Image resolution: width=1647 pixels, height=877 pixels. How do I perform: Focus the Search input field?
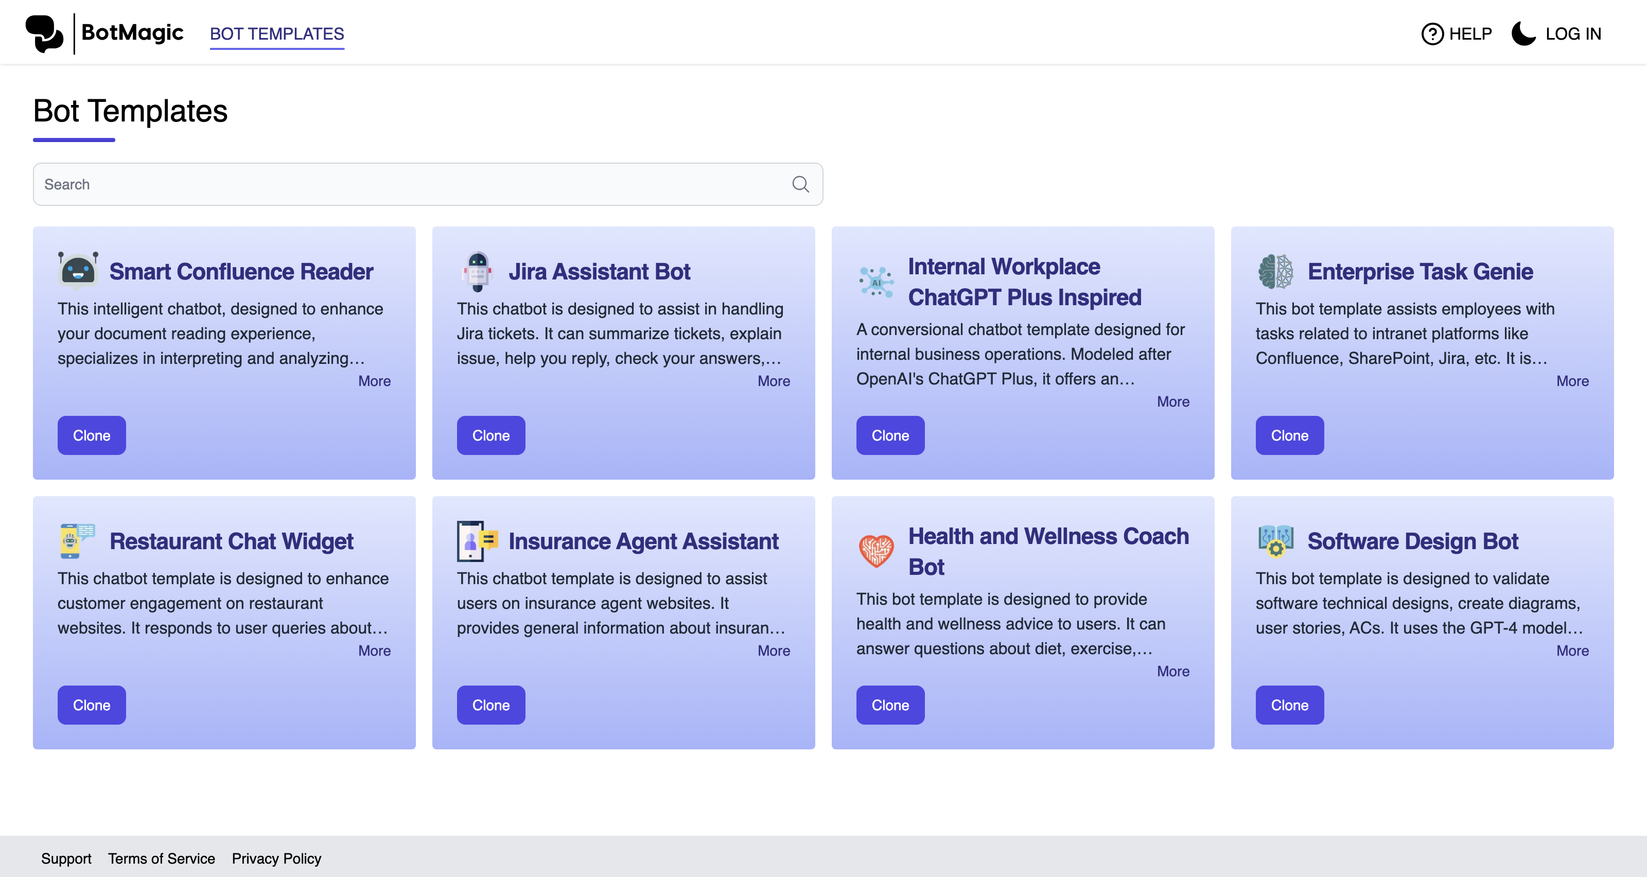coord(428,184)
